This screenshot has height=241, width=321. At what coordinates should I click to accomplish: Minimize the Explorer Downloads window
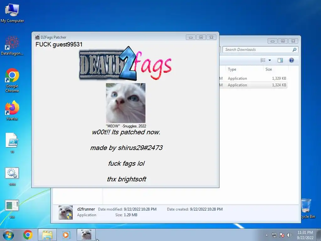point(272,41)
